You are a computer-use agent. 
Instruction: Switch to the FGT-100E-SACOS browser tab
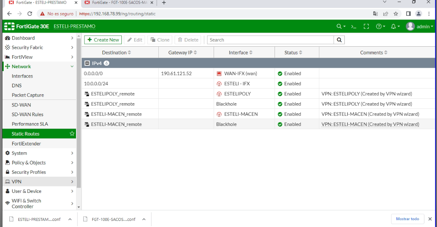(119, 2)
